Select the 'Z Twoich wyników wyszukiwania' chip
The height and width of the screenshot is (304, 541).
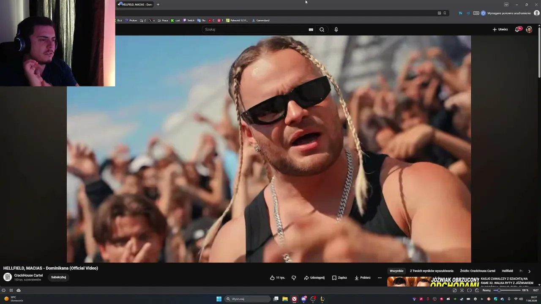coord(432,271)
